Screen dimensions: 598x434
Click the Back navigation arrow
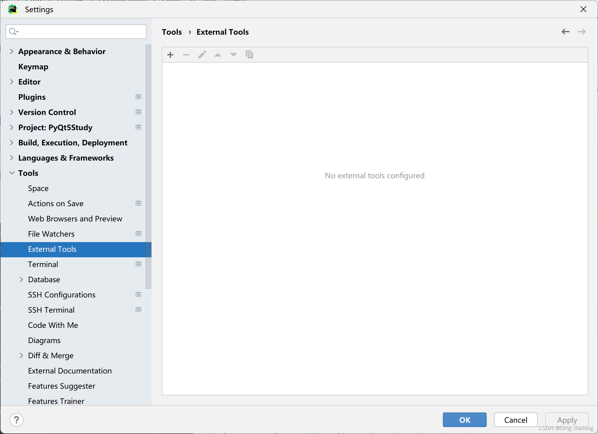tap(565, 32)
